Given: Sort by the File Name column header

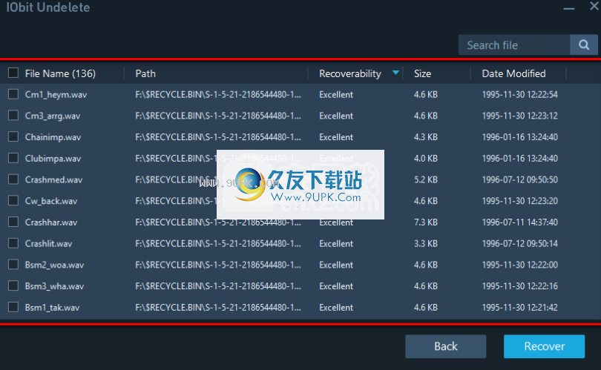Looking at the screenshot, I should pyautogui.click(x=60, y=73).
